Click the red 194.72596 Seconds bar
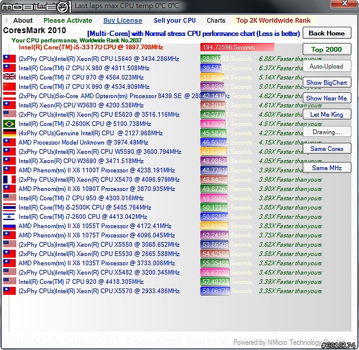The image size is (359, 350). 237,47
